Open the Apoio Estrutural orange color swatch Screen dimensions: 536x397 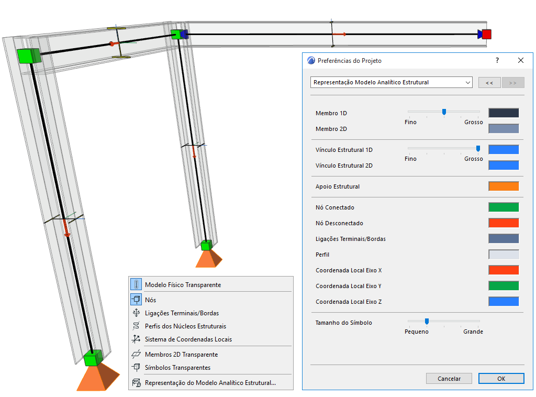coord(504,186)
